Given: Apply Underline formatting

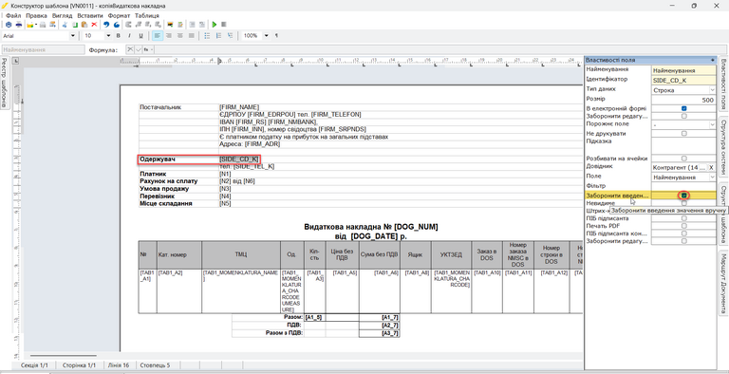Looking at the screenshot, I should point(140,36).
